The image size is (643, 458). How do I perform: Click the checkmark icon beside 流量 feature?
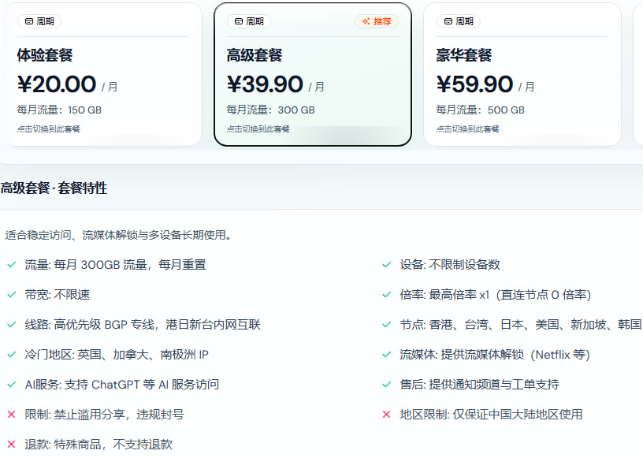coord(11,265)
